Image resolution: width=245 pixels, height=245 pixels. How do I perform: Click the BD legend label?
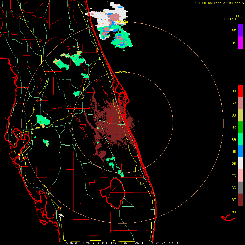pyautogui.click(x=234, y=115)
